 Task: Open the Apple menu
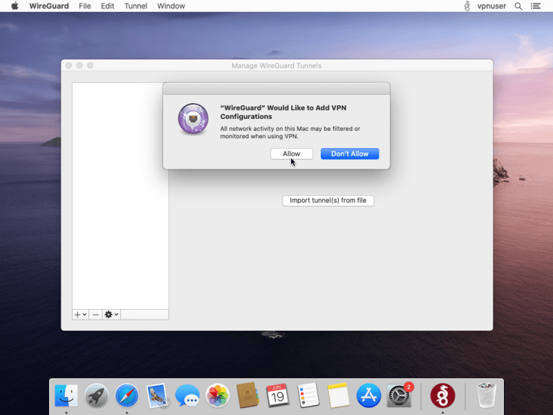click(15, 6)
